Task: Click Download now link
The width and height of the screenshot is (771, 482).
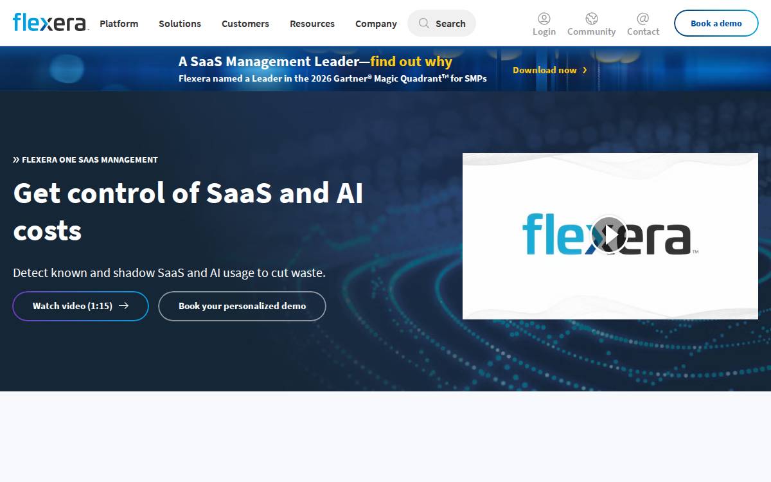Action: pos(545,70)
